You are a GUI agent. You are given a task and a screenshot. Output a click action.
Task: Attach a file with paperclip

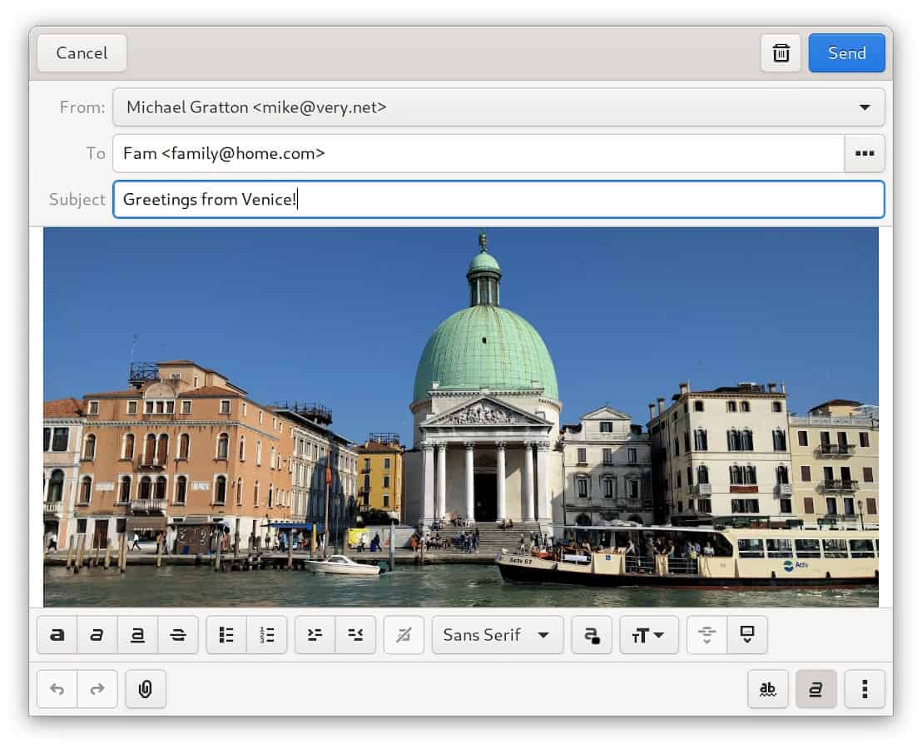click(146, 688)
